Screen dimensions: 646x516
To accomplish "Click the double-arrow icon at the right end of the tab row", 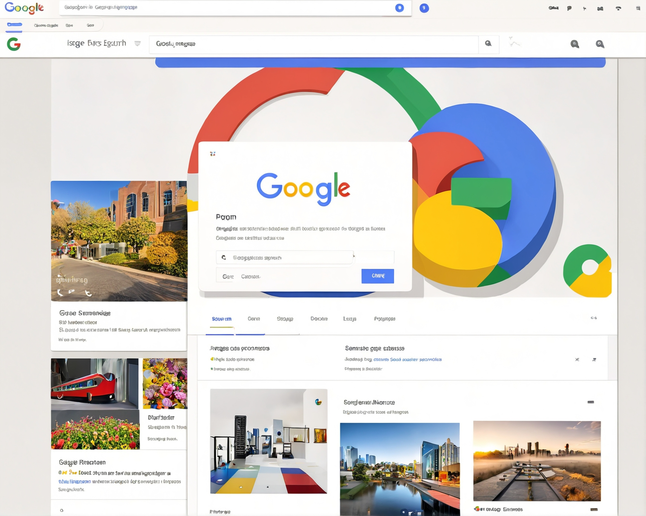I will 594,318.
